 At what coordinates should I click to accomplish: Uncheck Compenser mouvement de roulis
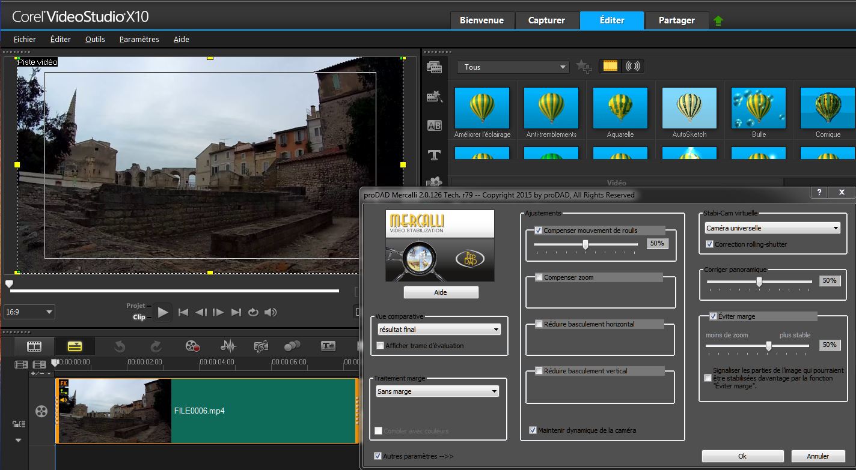[539, 230]
